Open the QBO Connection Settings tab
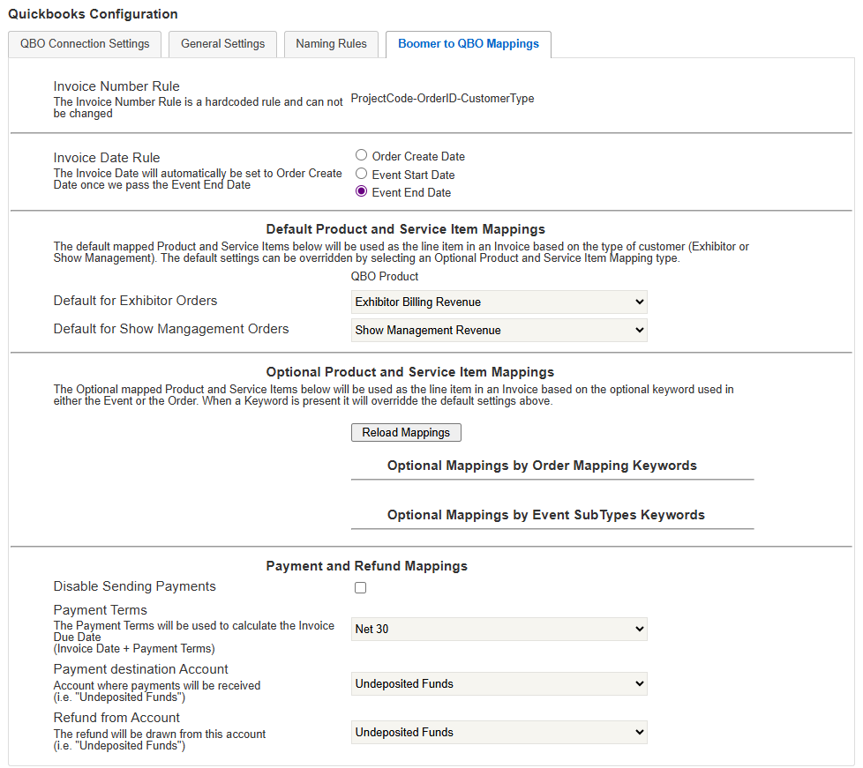This screenshot has height=768, width=863. (85, 44)
